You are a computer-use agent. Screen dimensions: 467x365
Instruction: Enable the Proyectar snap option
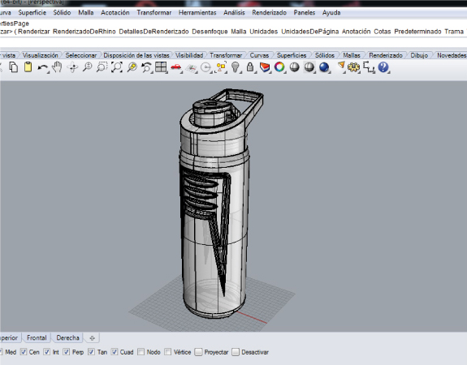click(198, 352)
